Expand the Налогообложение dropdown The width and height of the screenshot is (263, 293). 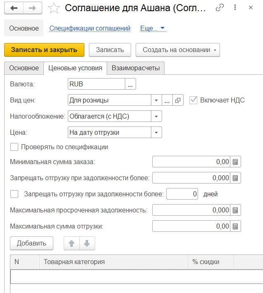coord(156,117)
